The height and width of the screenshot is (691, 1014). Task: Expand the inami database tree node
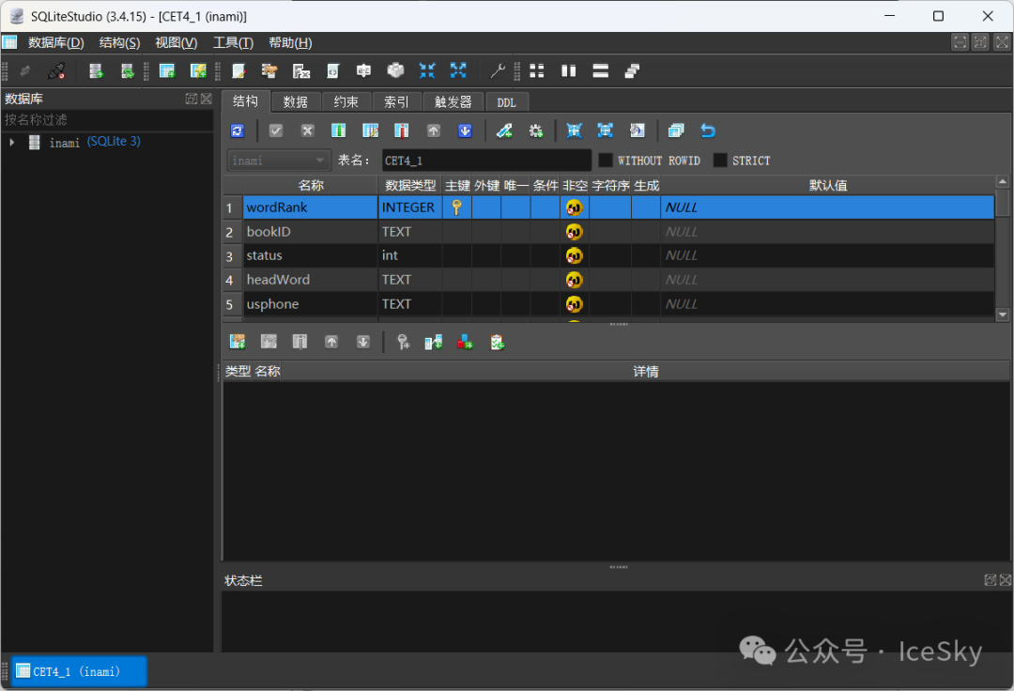point(12,142)
